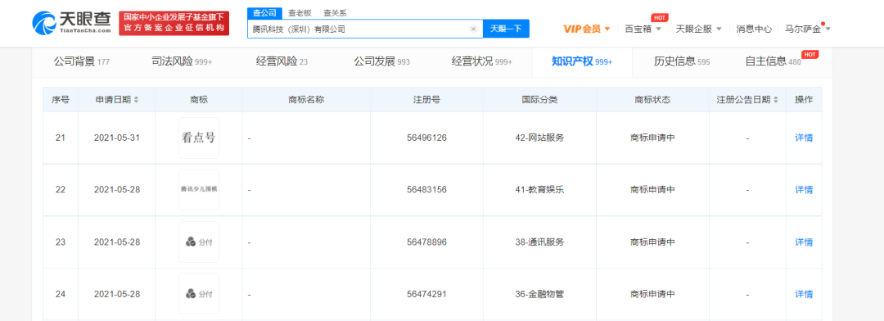This screenshot has width=884, height=321.
Task: Click the 41-教育娱乐 classification cell
Action: [x=539, y=189]
